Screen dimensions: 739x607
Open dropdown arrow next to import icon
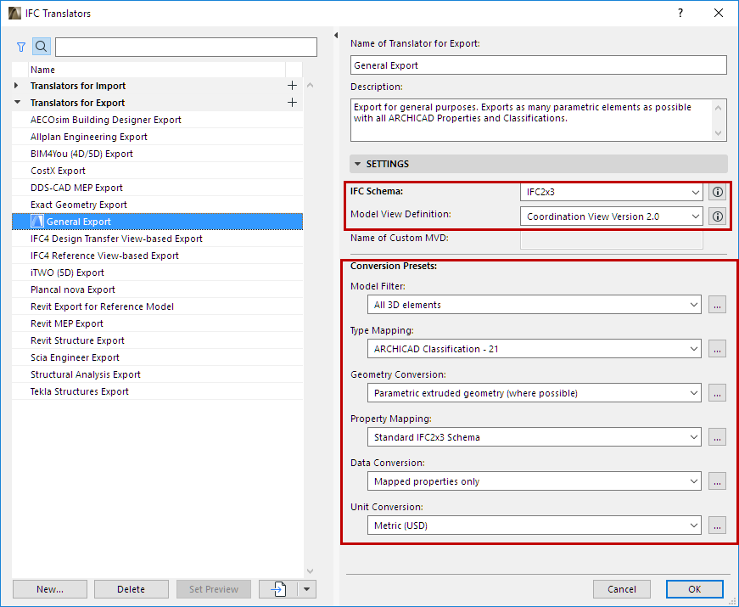click(307, 589)
